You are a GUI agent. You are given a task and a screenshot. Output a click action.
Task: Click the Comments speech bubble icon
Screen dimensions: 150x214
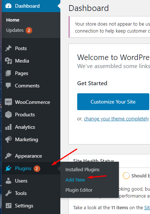click(8, 86)
